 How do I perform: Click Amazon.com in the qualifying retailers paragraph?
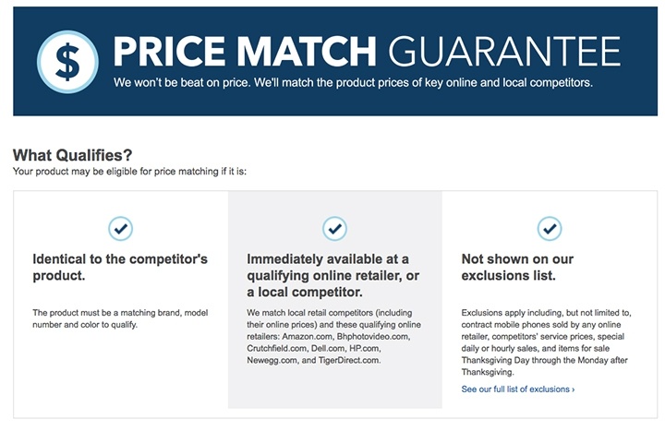point(308,337)
